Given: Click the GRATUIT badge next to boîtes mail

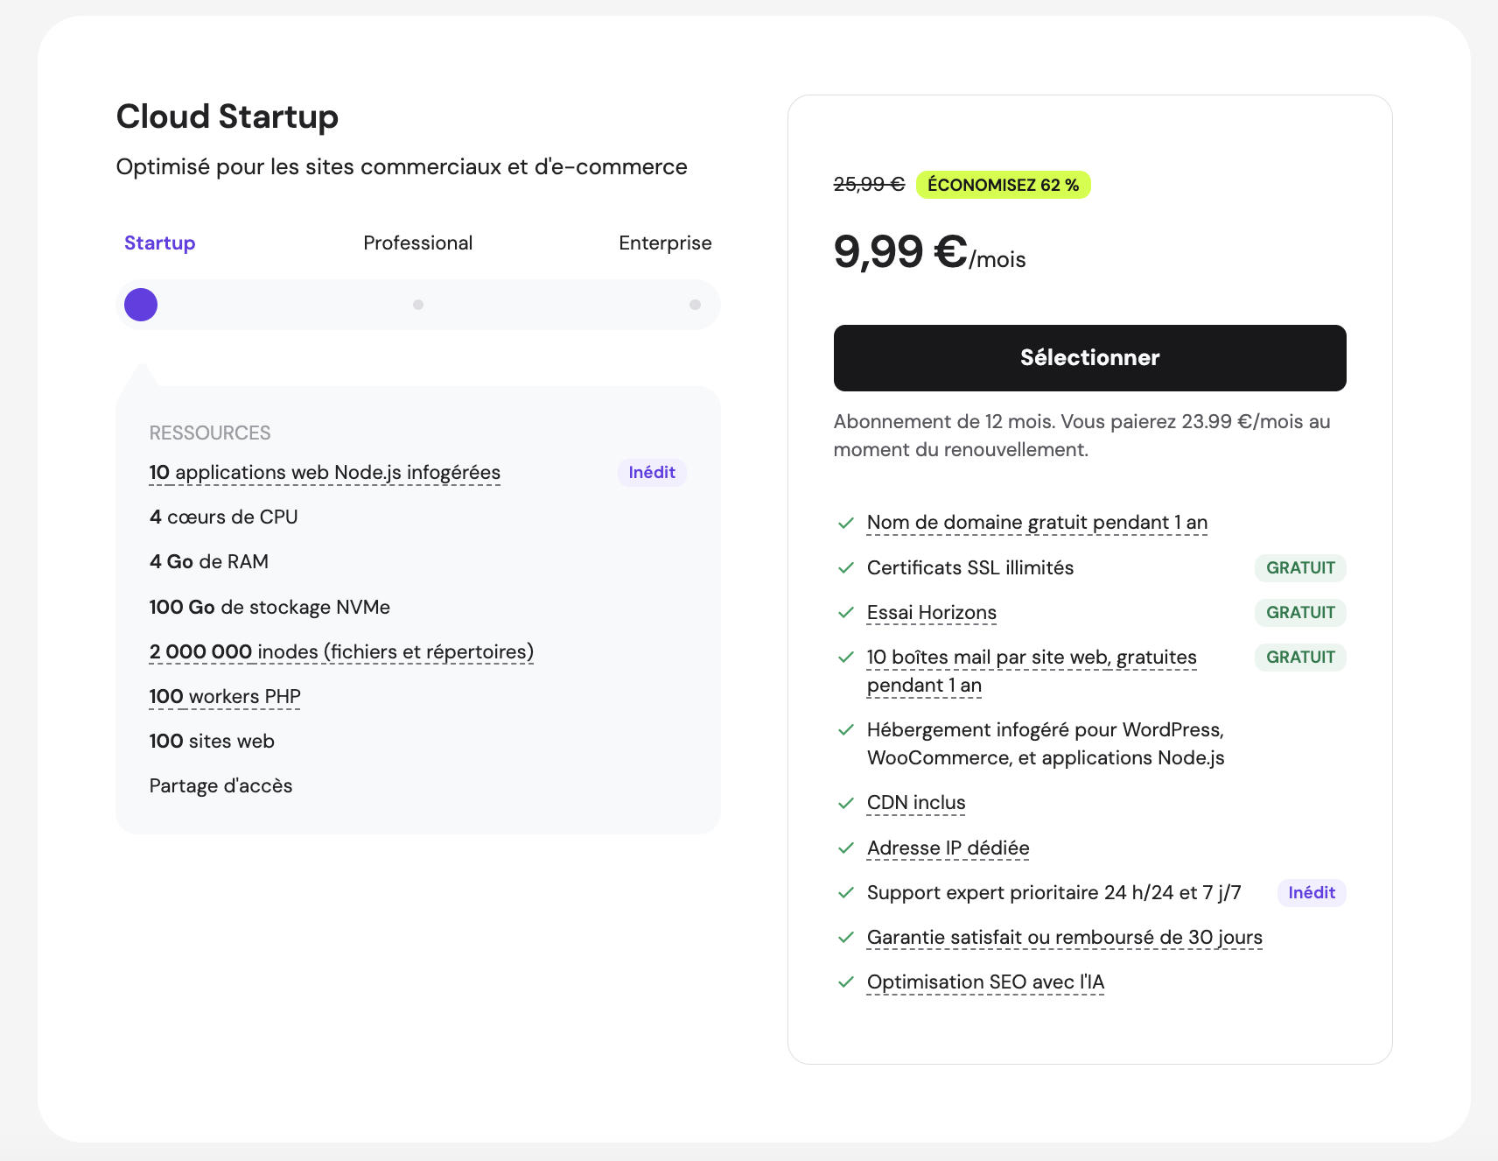Looking at the screenshot, I should pos(1300,658).
